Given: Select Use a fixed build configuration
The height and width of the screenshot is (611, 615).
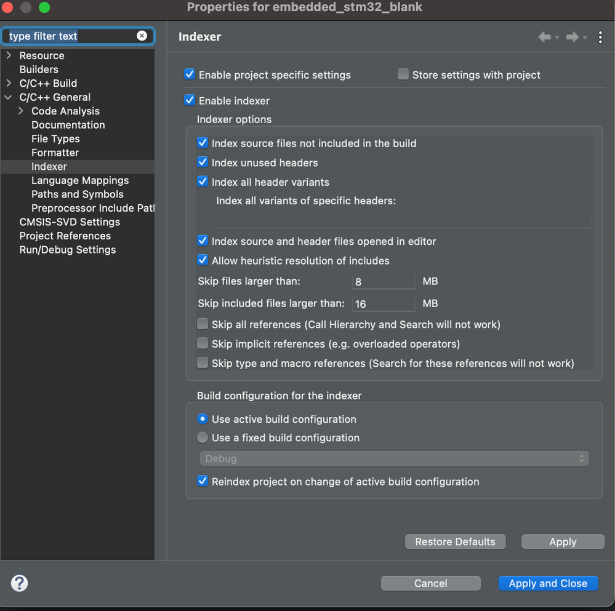Looking at the screenshot, I should tap(203, 437).
